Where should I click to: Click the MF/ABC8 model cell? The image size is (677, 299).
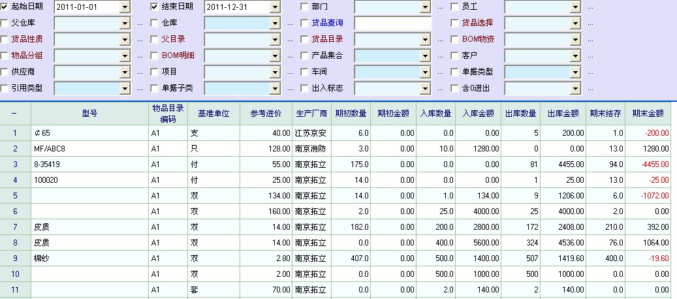(89, 149)
